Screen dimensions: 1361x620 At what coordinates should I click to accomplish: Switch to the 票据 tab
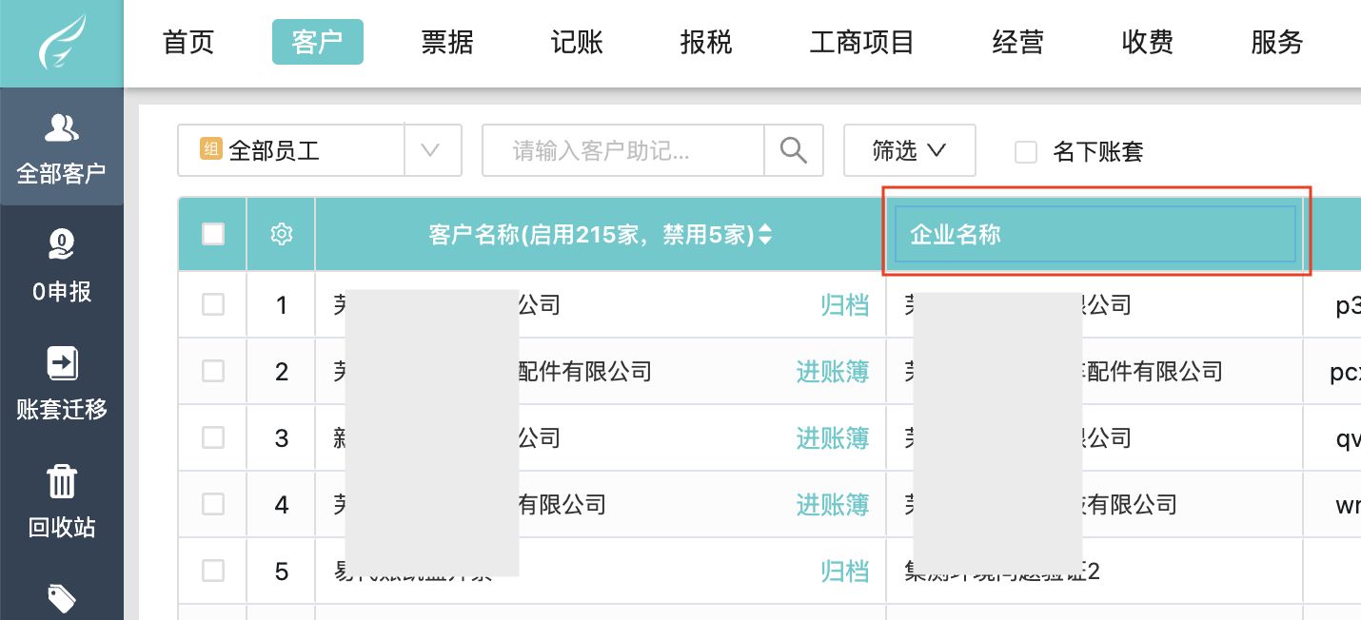point(446,43)
